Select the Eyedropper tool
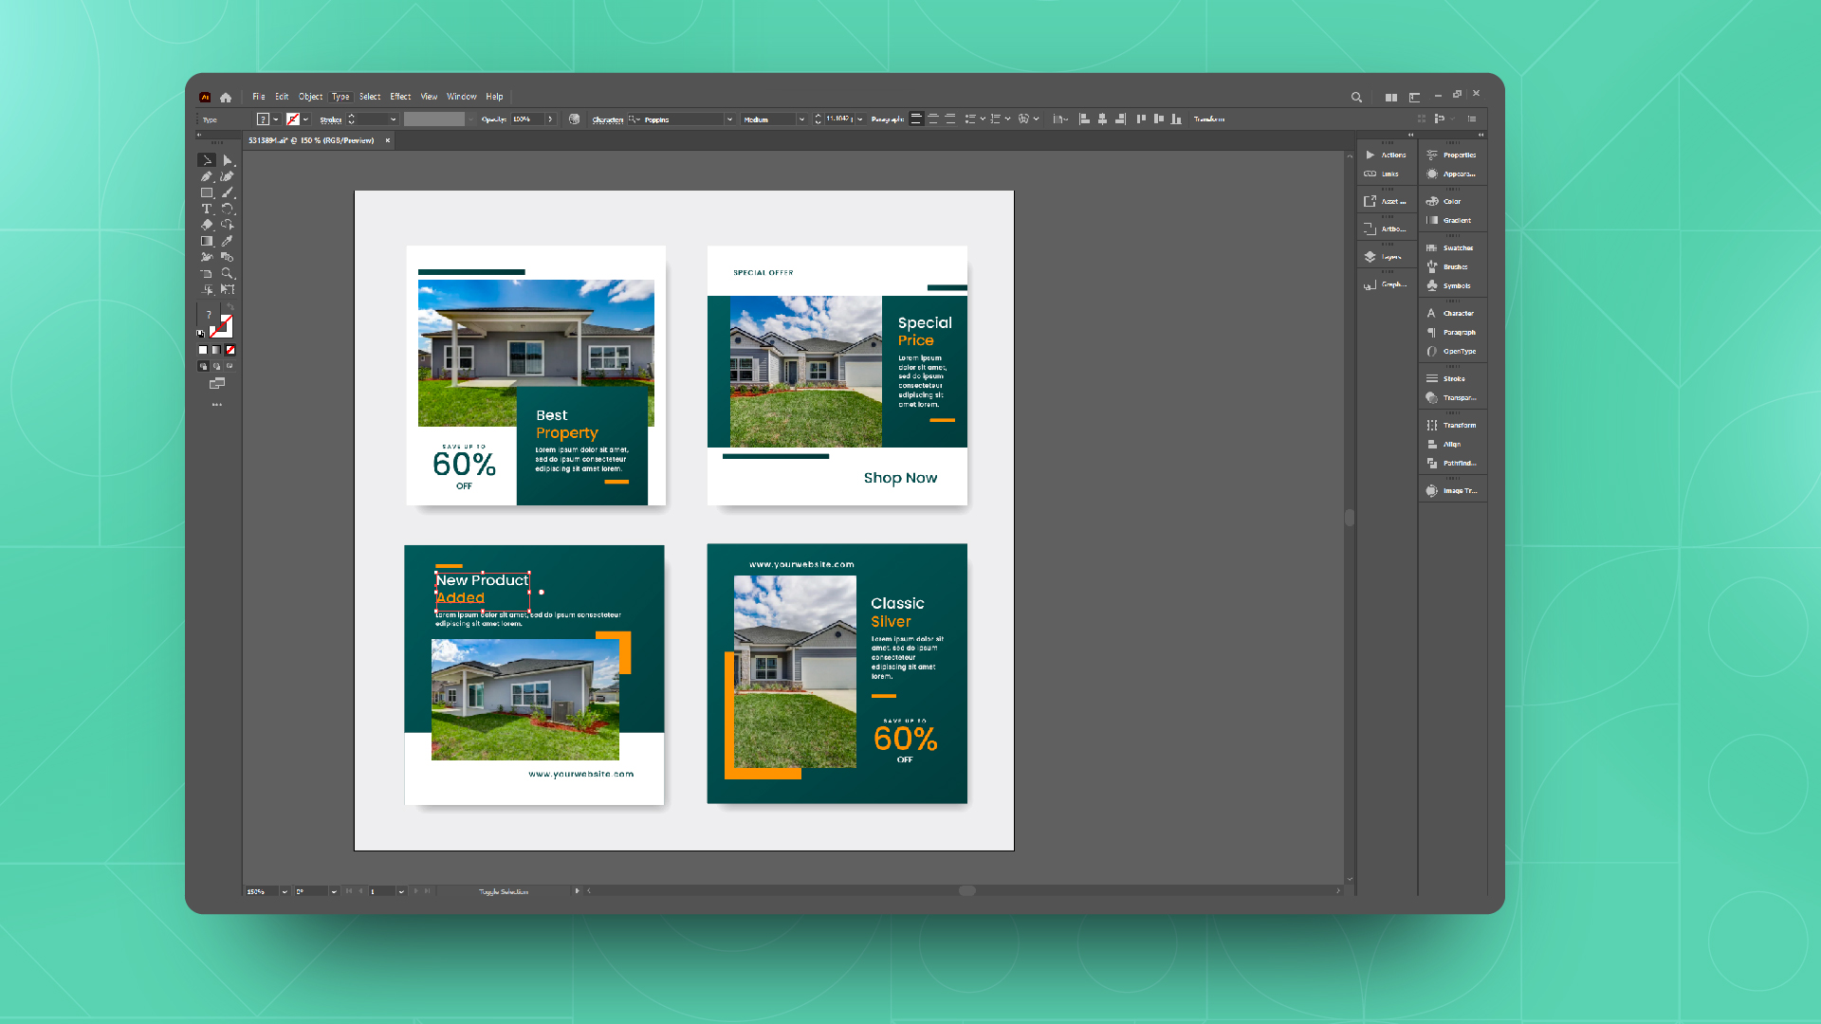Image resolution: width=1821 pixels, height=1024 pixels. coord(228,241)
